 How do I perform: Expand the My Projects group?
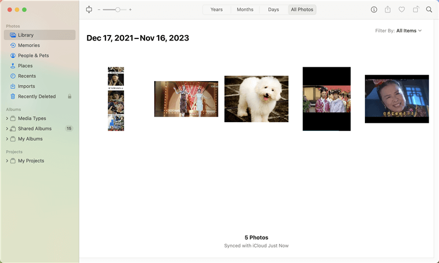point(7,161)
